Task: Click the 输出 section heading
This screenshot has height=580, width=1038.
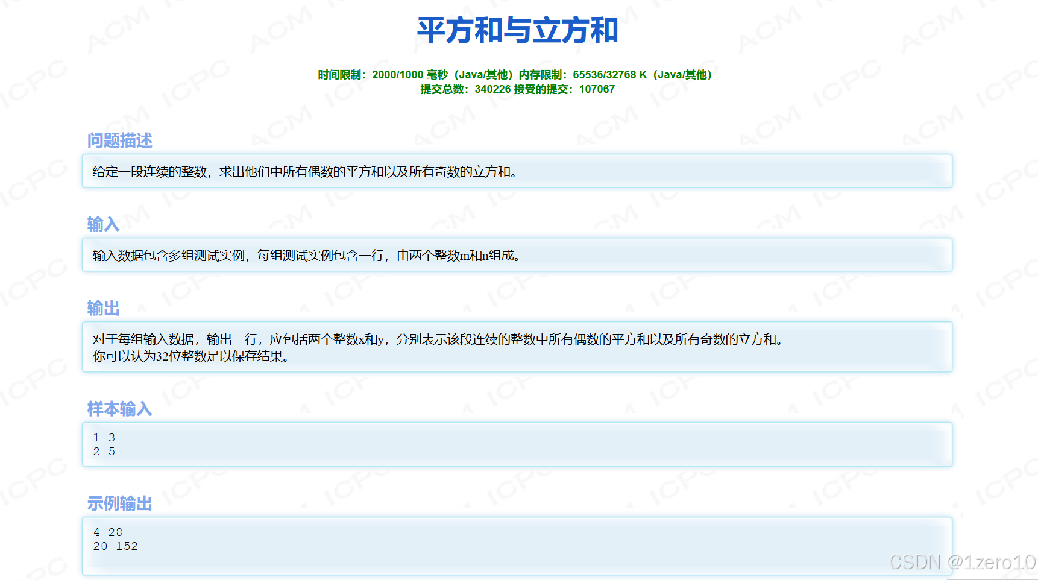Action: click(103, 308)
